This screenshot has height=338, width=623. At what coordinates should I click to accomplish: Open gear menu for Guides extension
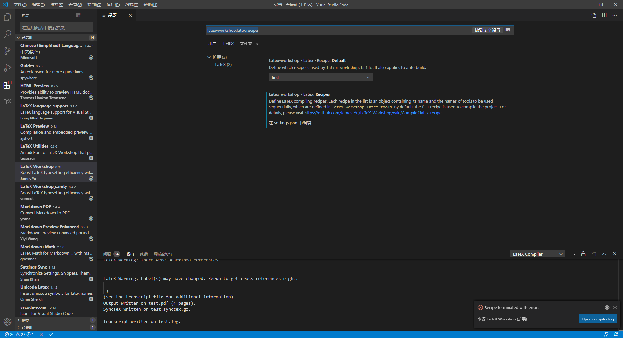point(91,78)
